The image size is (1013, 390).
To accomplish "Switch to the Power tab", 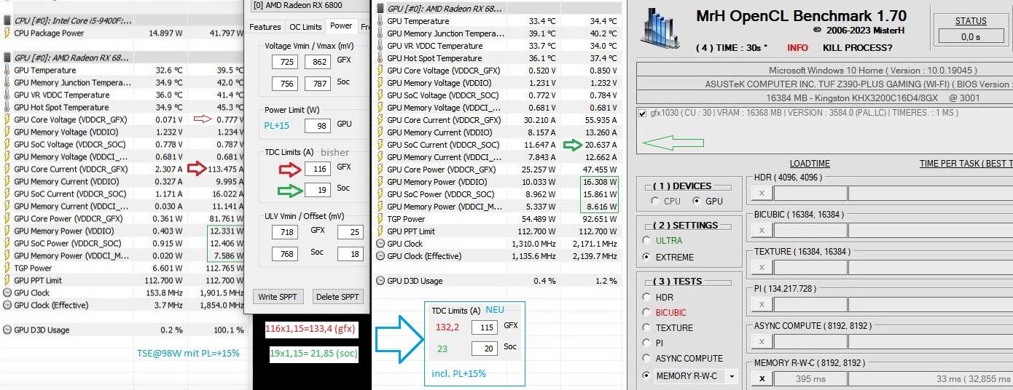I will pyautogui.click(x=341, y=25).
